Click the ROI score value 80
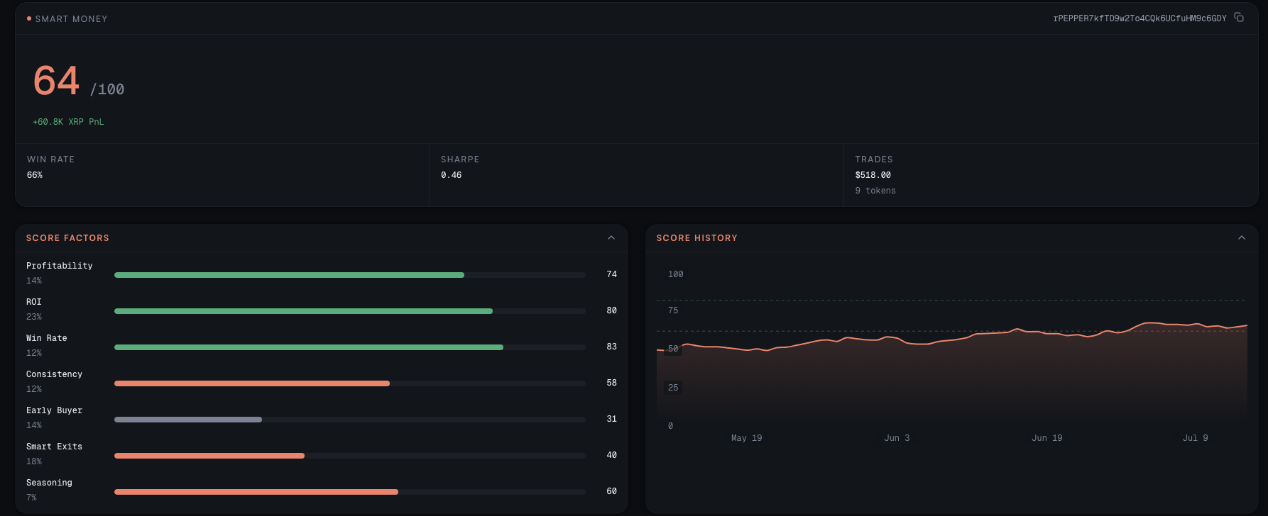The image size is (1268, 516). (x=611, y=310)
